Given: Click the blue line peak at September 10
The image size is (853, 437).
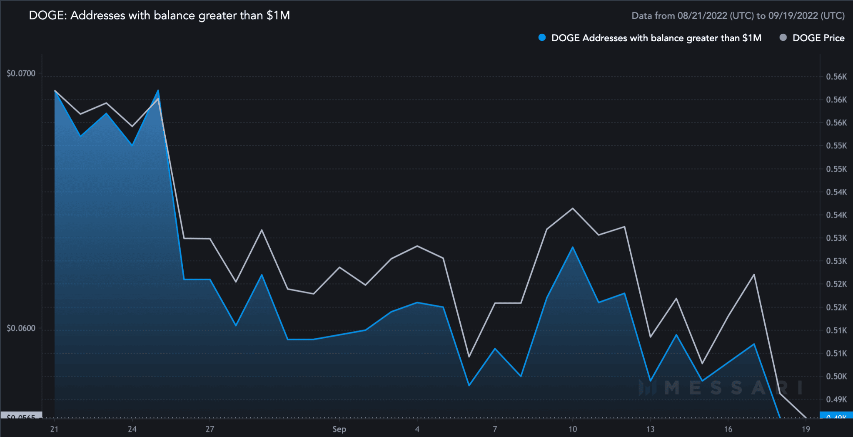Looking at the screenshot, I should (573, 247).
